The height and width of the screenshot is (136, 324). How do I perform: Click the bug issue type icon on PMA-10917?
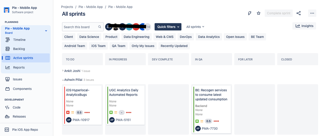pyautogui.click(x=68, y=112)
